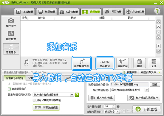Click the play preview arrow on right
The image size is (164, 116).
pos(158,46)
